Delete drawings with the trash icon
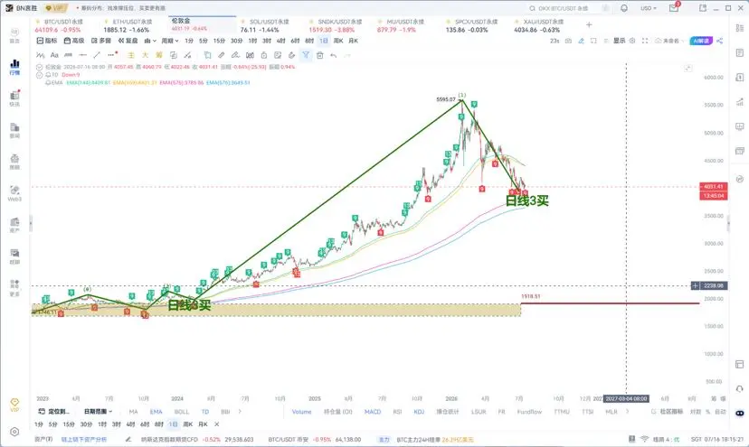 [320, 55]
